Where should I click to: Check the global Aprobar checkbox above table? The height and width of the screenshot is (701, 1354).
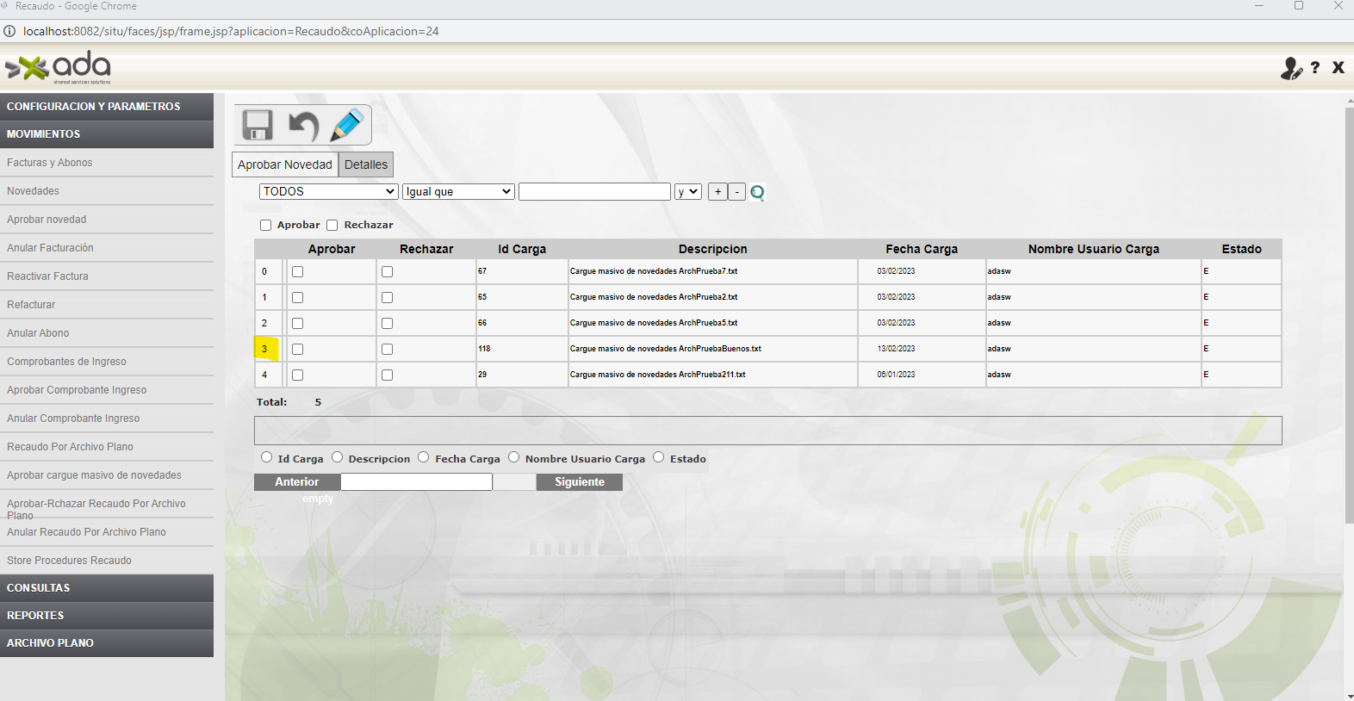pos(266,226)
